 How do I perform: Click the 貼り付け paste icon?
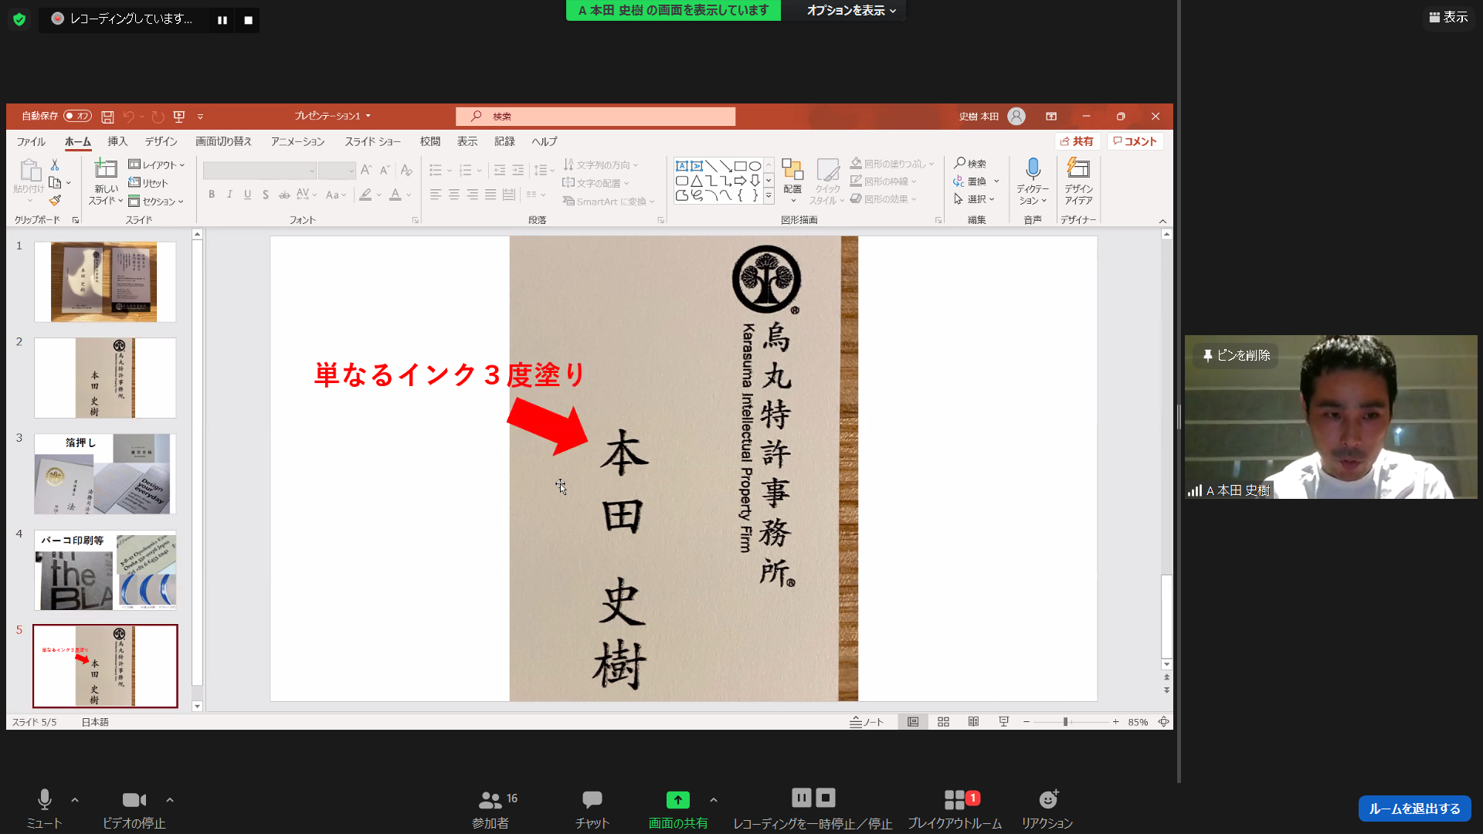pos(29,170)
